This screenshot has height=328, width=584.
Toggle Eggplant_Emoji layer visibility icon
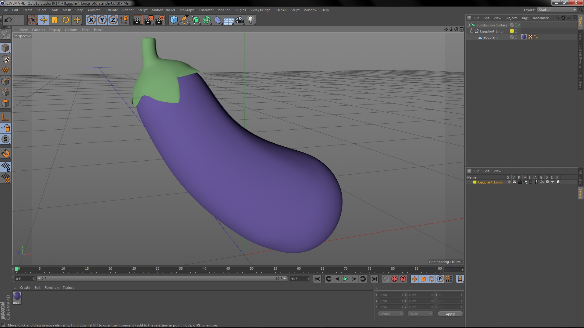pyautogui.click(x=514, y=182)
